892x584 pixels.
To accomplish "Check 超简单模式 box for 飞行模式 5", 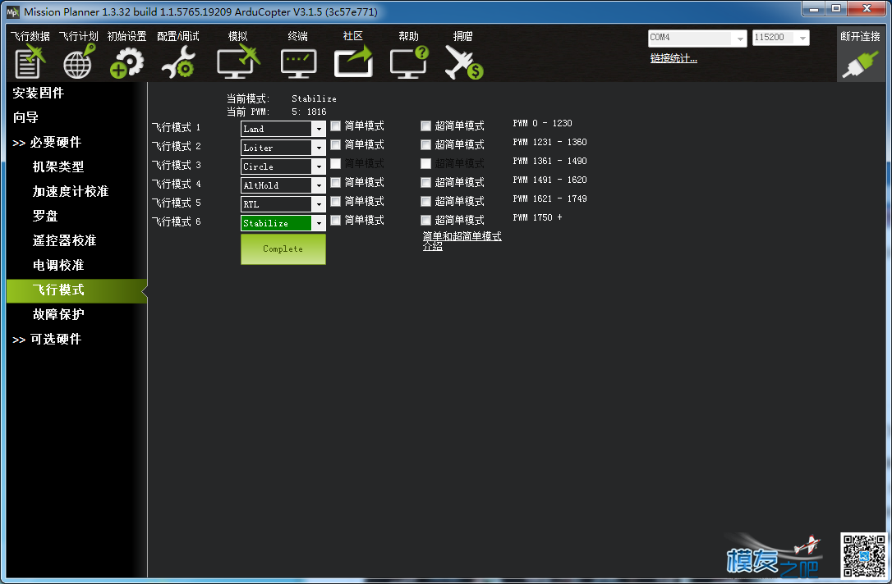I will tap(425, 201).
